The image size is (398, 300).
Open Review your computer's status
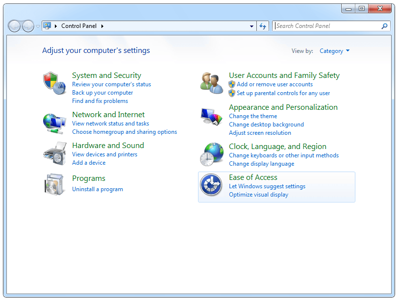coord(111,84)
